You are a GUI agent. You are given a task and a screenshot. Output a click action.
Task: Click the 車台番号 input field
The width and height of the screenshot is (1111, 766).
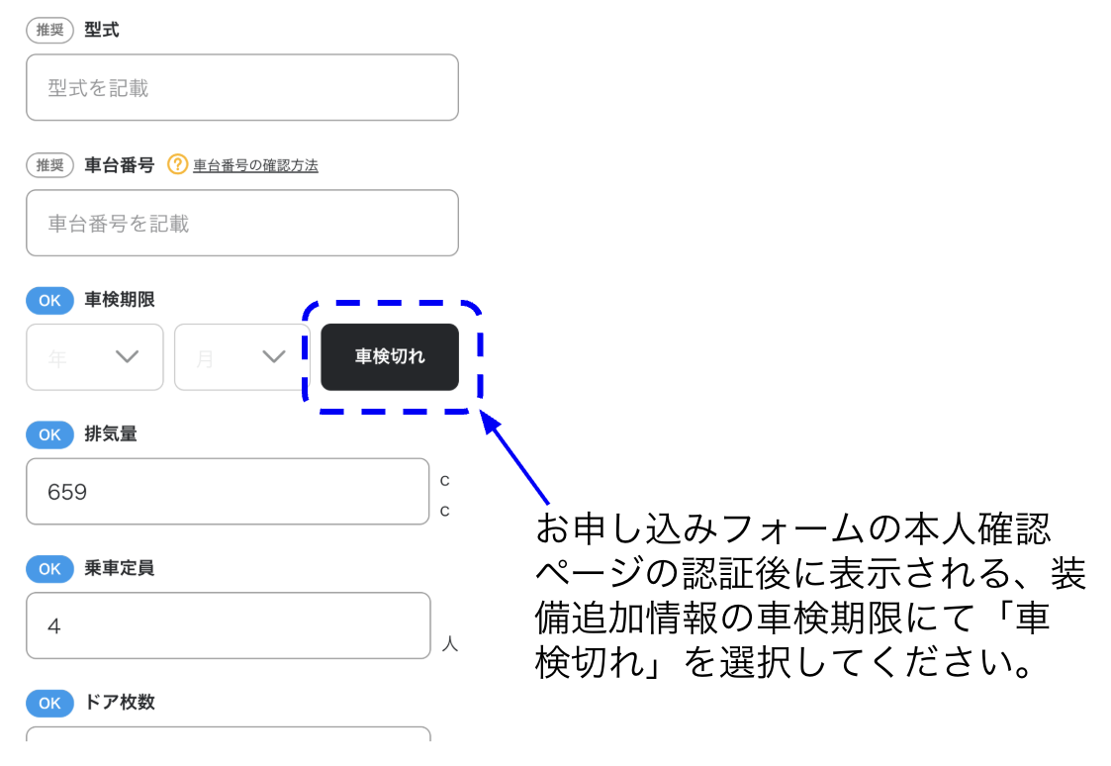[242, 224]
